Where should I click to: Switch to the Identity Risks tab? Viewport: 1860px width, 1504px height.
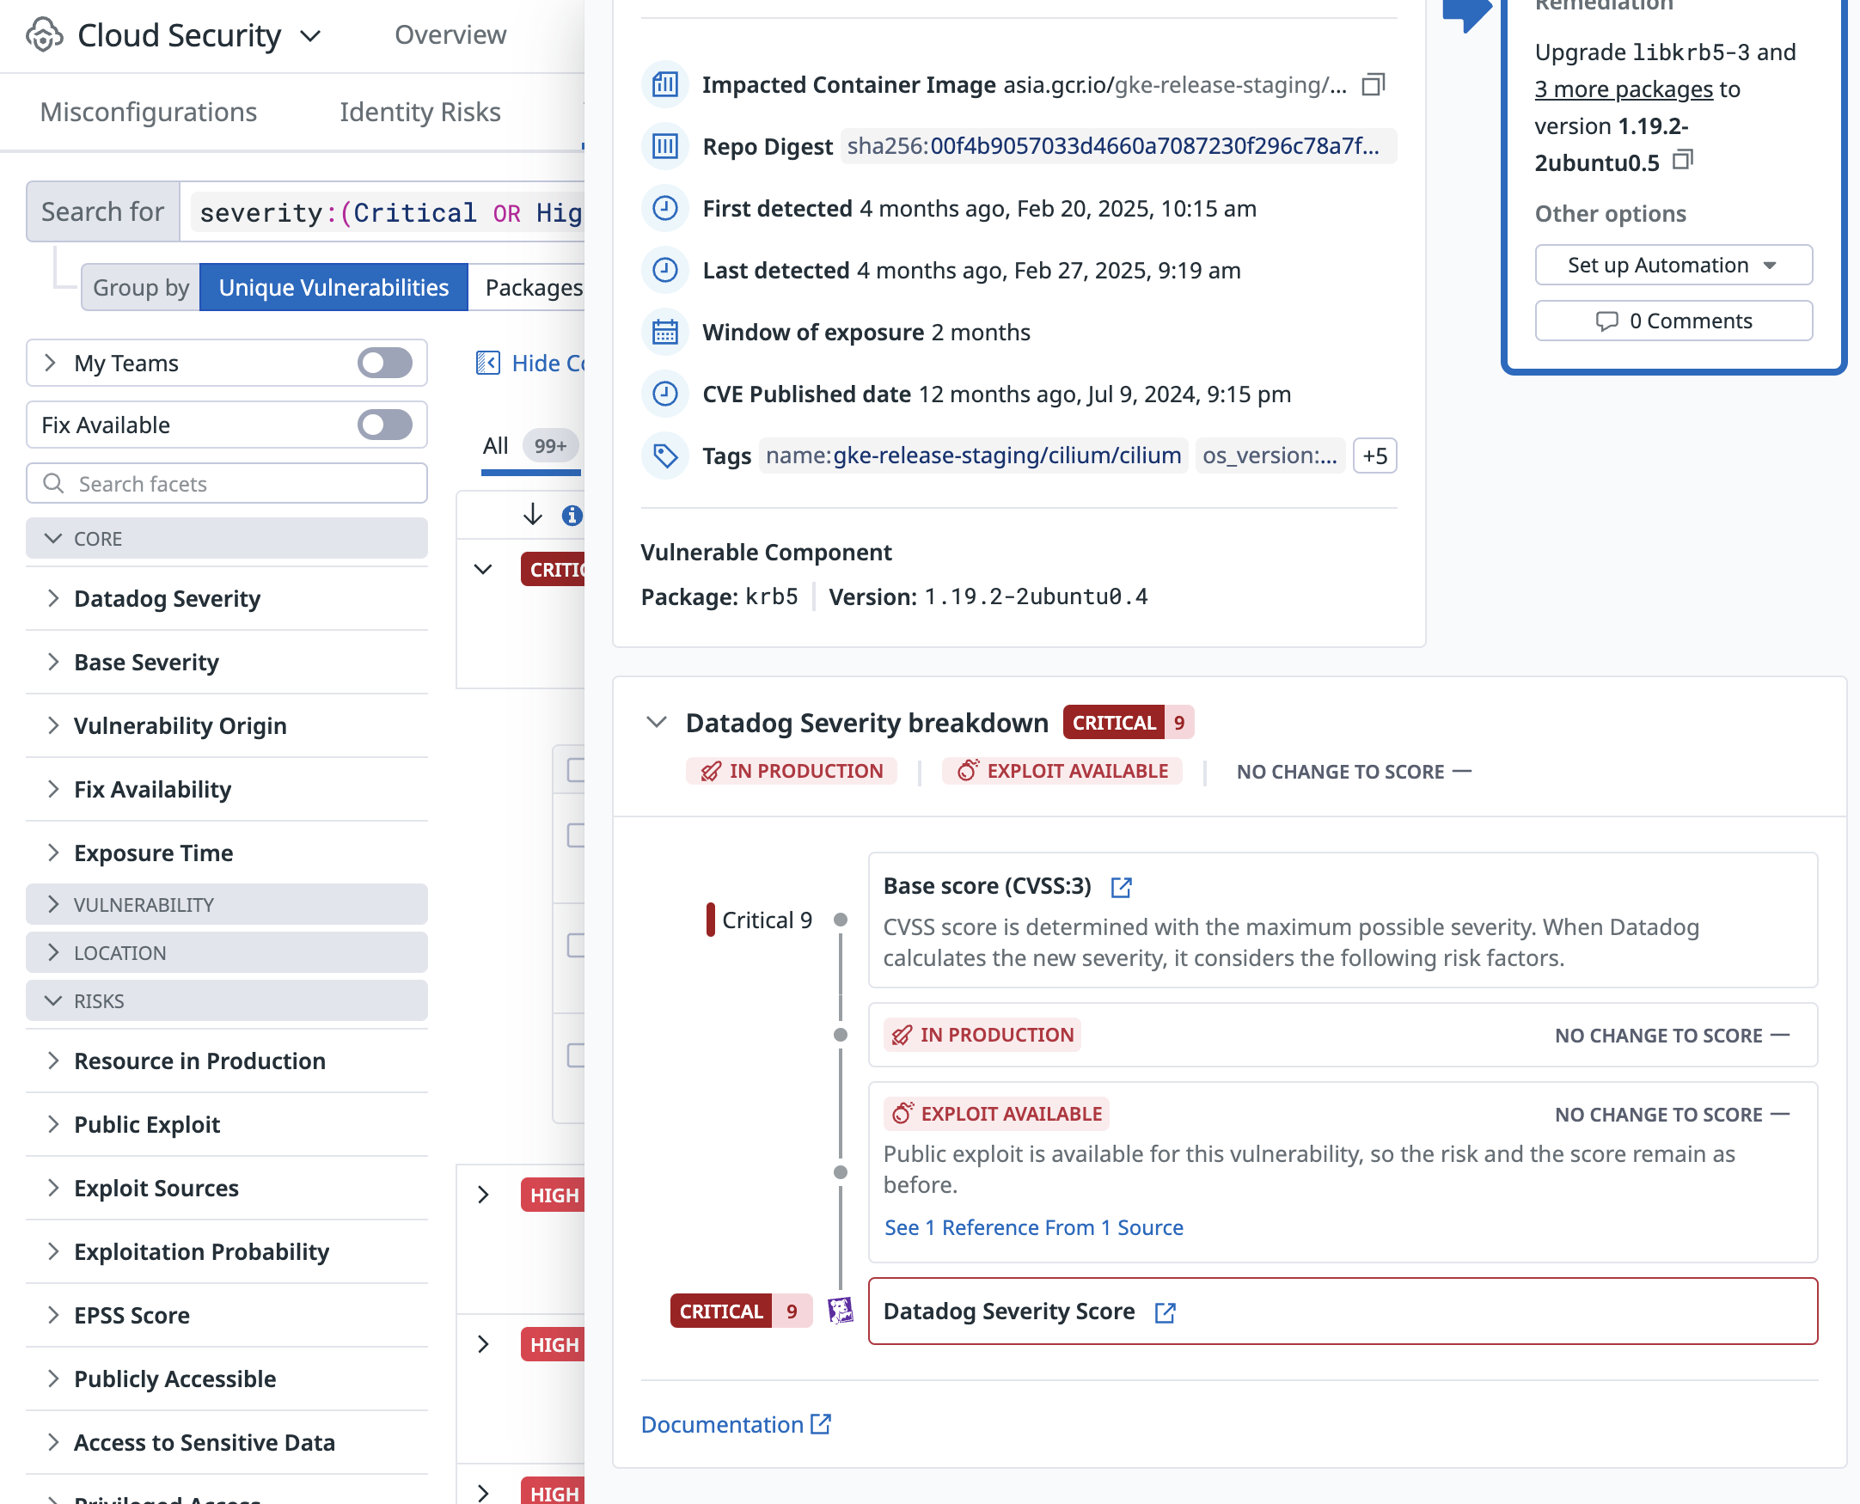[419, 112]
